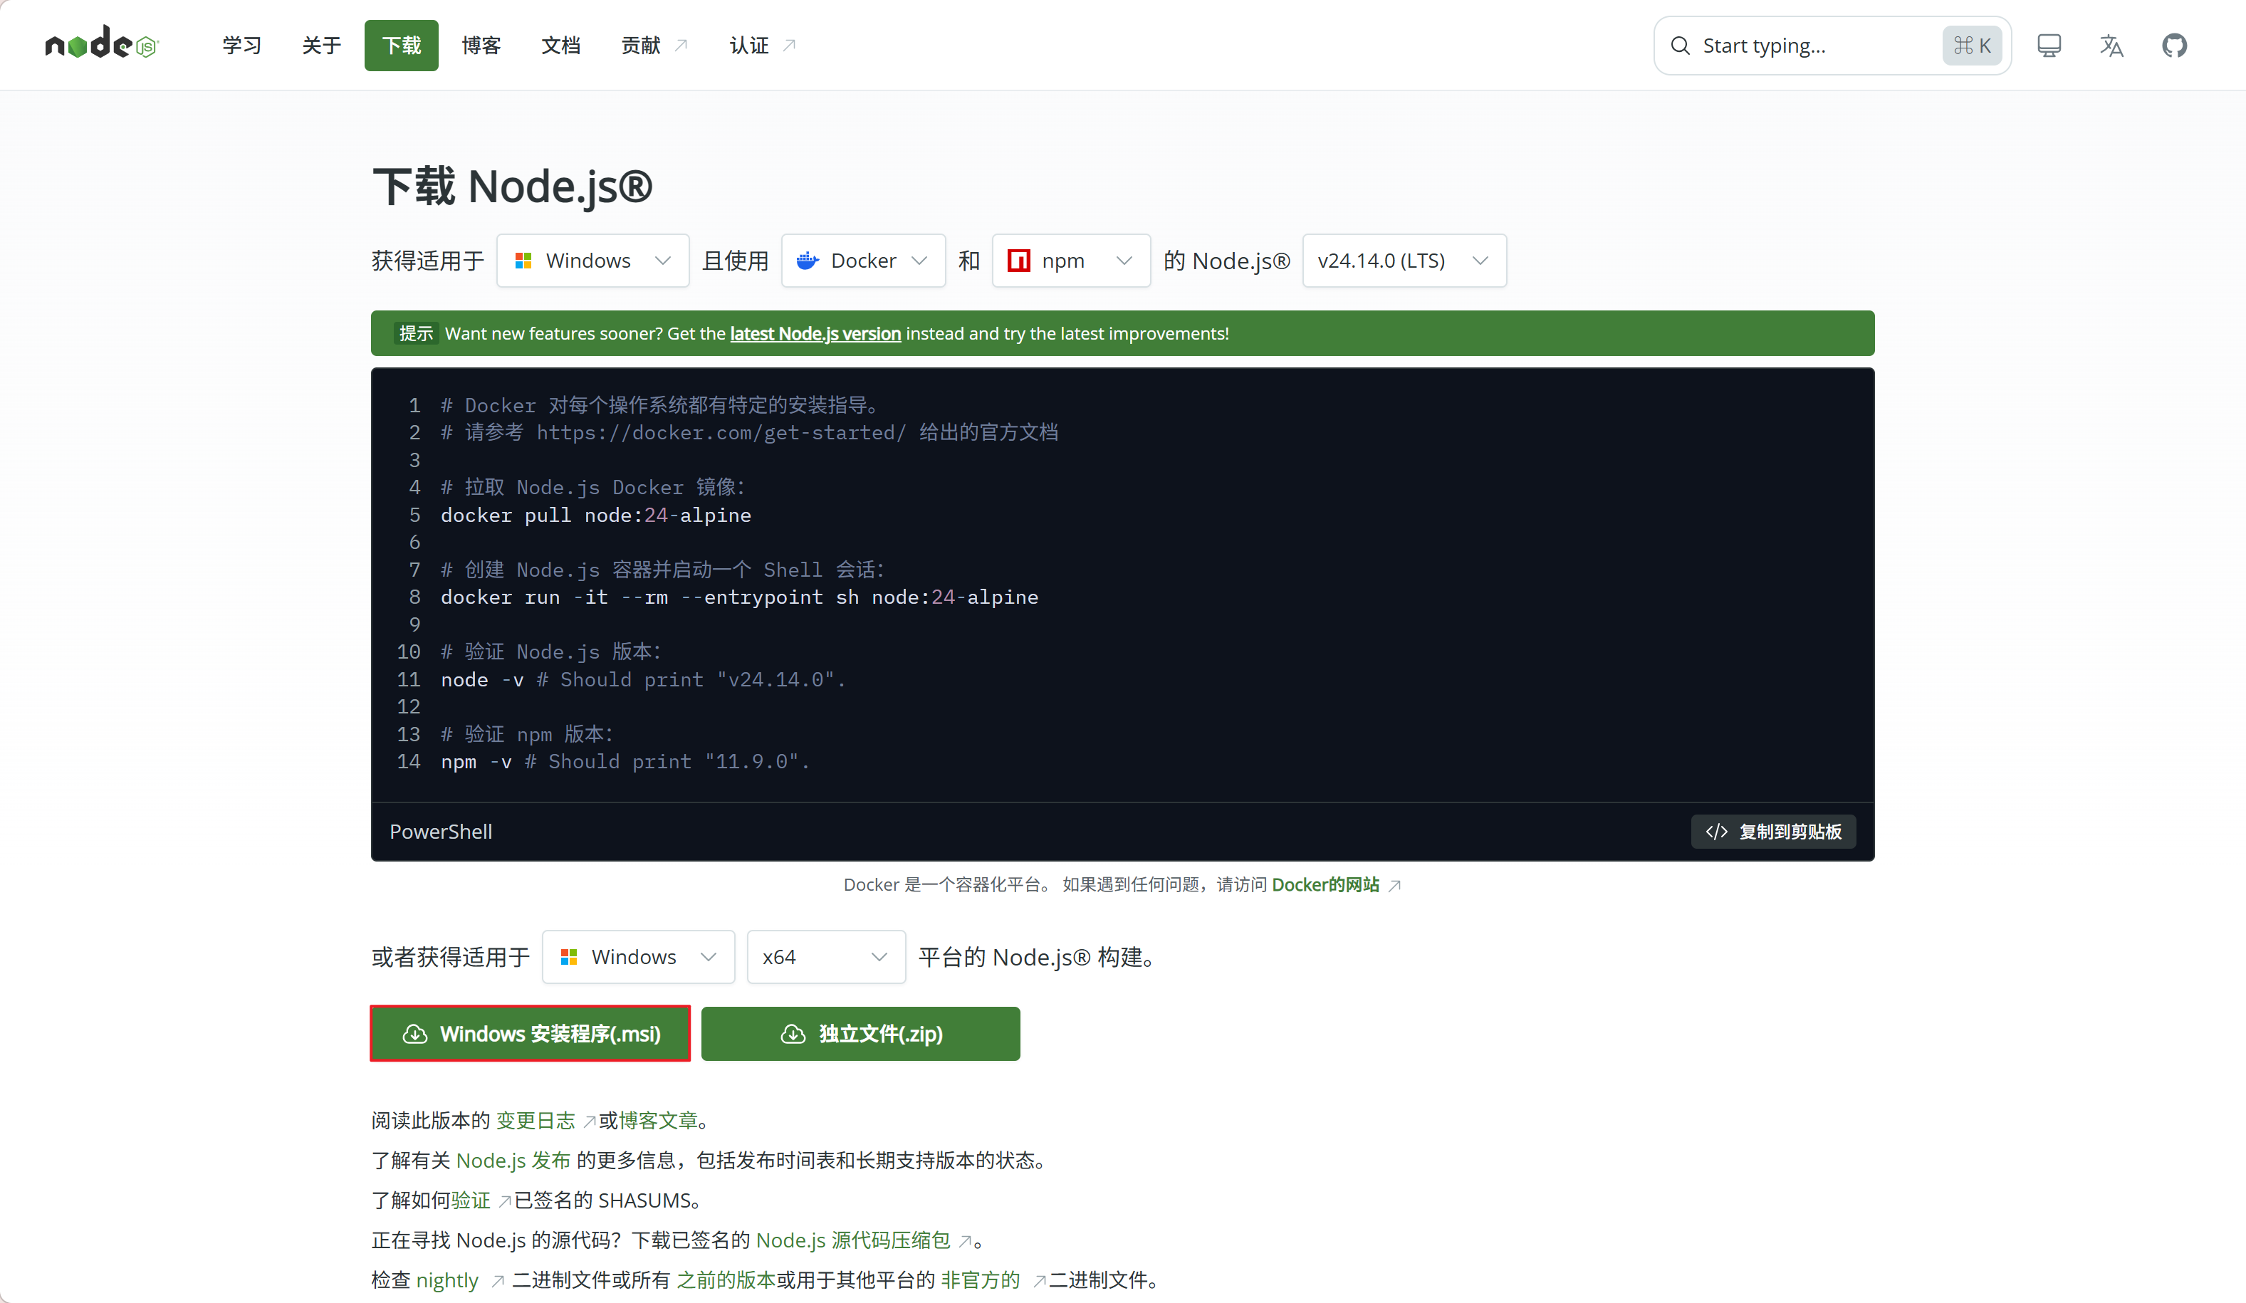Expand the npm package manager dropdown
Image resolution: width=2246 pixels, height=1303 pixels.
point(1070,260)
